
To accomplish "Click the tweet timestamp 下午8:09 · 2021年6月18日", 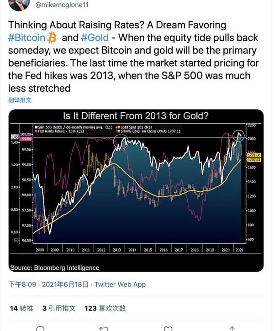I will [48, 284].
